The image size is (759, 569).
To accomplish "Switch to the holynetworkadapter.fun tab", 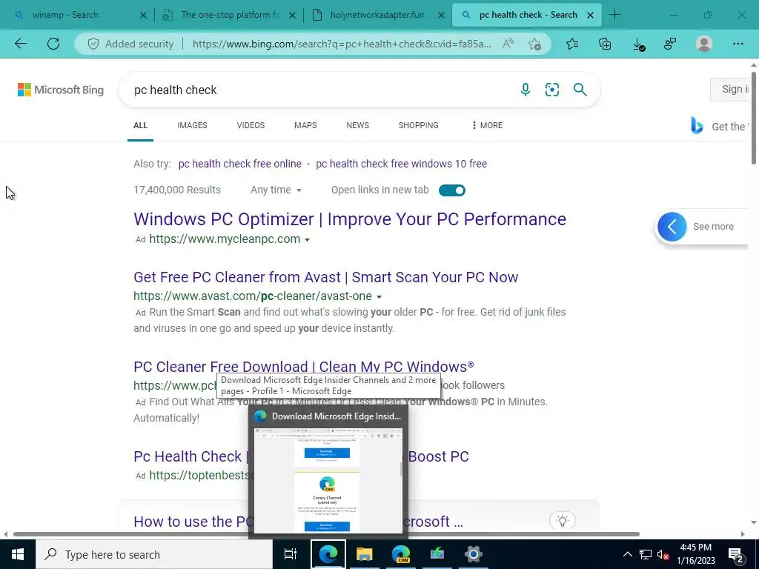I will [377, 15].
